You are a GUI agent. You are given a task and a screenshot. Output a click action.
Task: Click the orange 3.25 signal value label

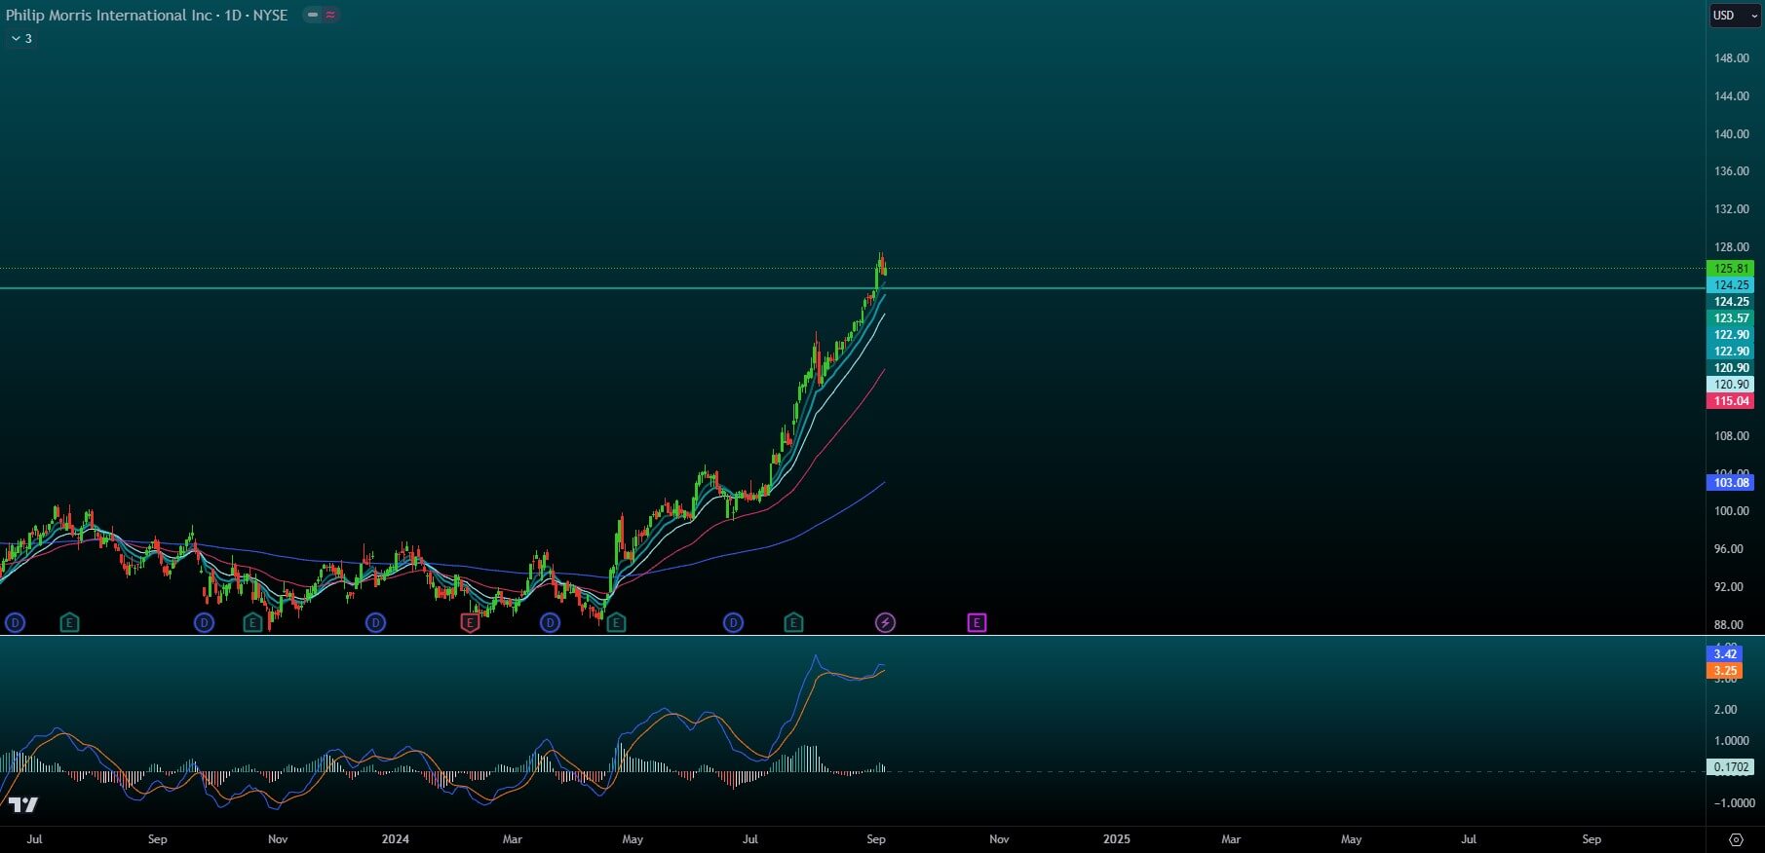pyautogui.click(x=1725, y=670)
